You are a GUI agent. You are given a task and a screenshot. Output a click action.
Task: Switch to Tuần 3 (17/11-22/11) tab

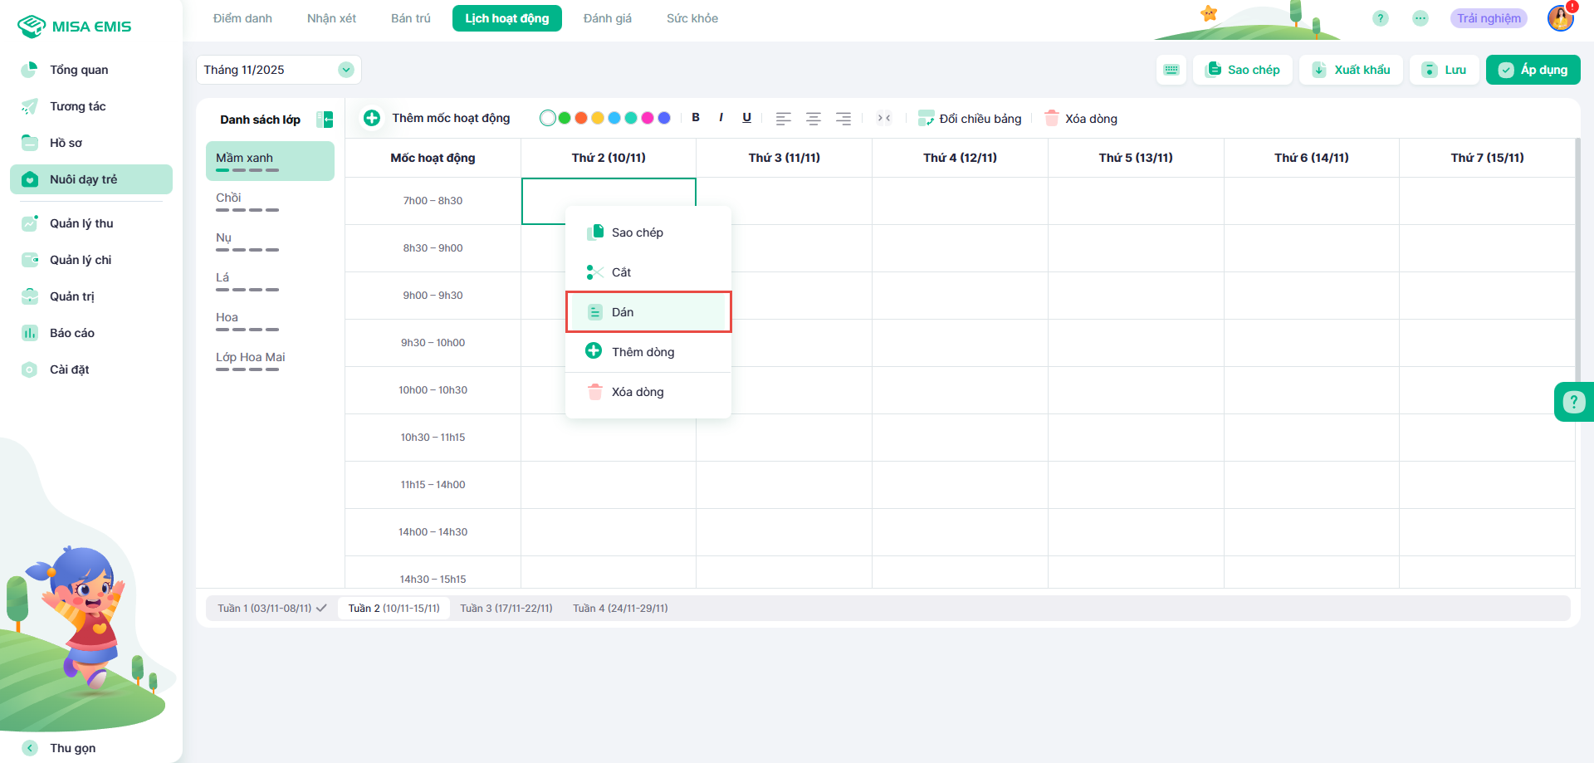pos(506,609)
